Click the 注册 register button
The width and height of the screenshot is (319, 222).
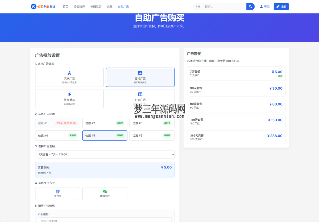(x=281, y=6)
